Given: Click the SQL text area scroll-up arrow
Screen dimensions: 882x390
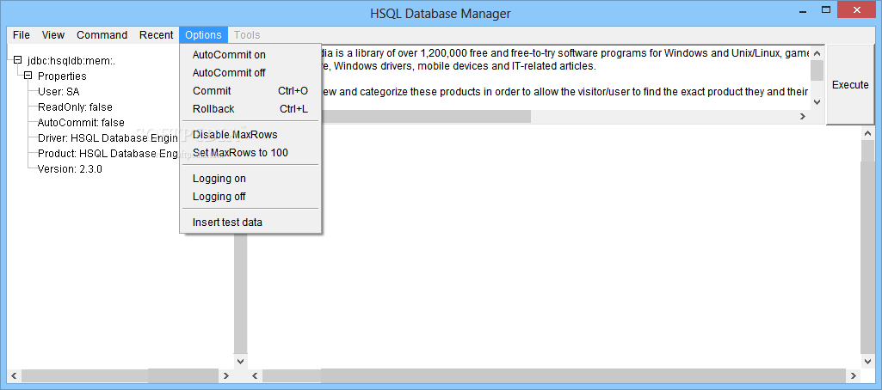Looking at the screenshot, I should pyautogui.click(x=817, y=53).
